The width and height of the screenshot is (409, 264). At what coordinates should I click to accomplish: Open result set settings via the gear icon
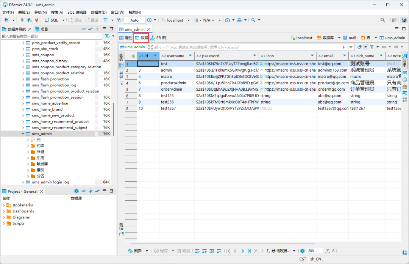click(303, 251)
